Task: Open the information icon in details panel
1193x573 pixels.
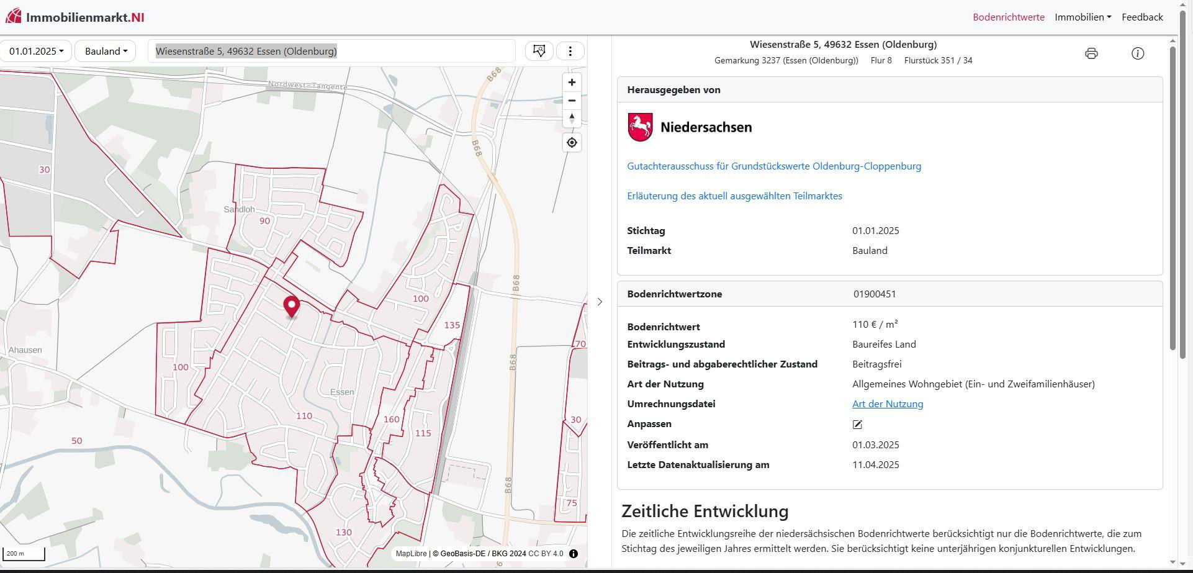Action: click(x=1138, y=53)
